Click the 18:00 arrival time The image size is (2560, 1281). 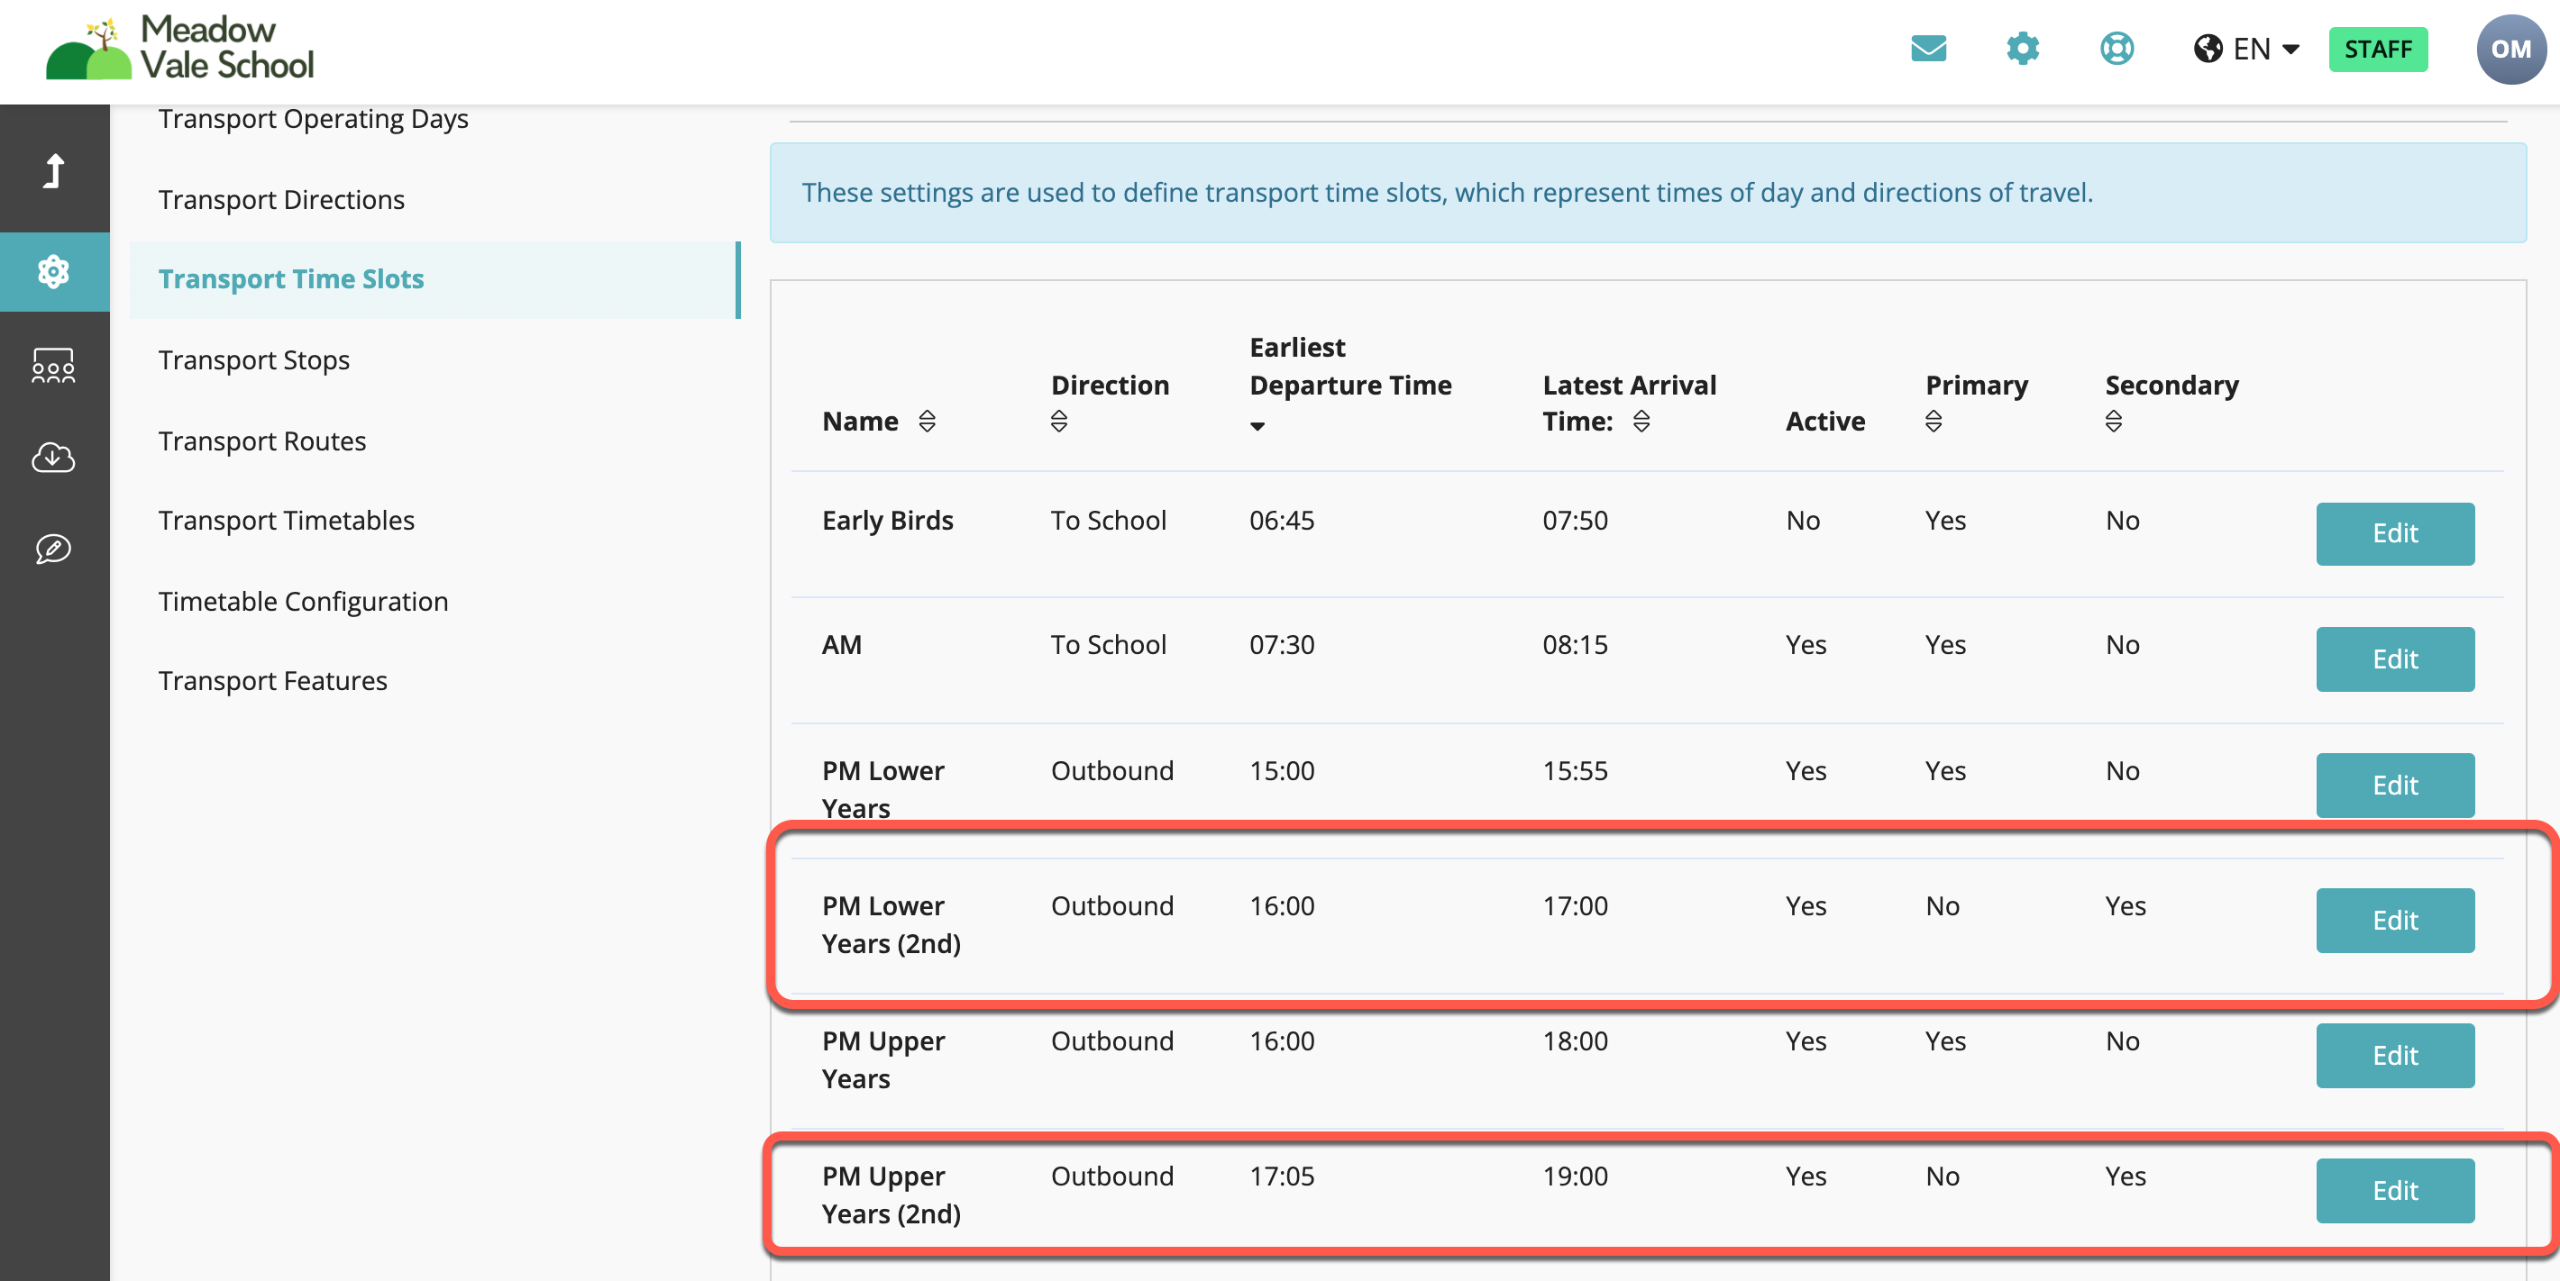click(1574, 1040)
